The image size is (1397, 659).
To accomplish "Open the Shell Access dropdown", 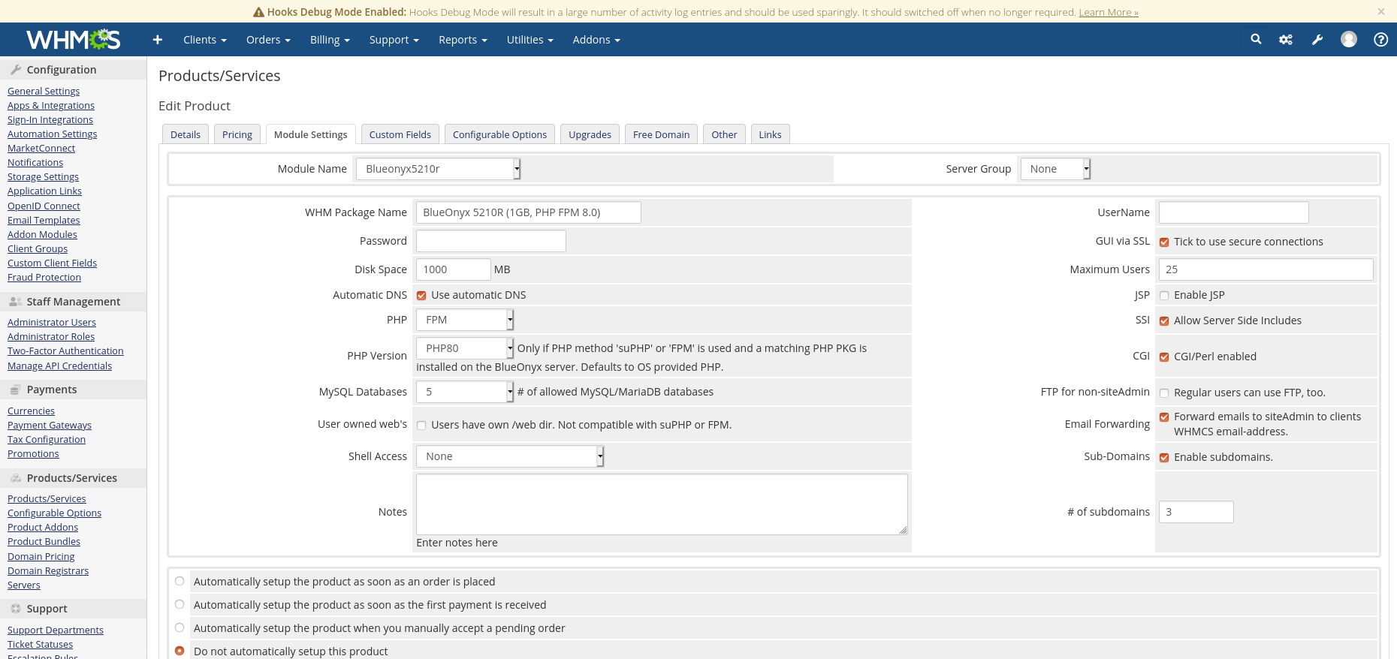I will 510,456.
